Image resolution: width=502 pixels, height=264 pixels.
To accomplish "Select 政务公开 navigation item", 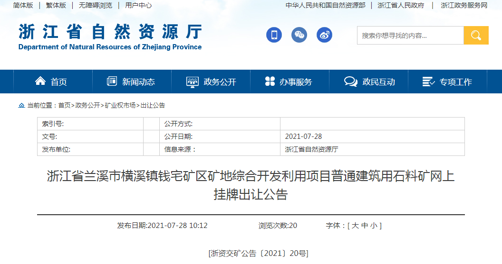I will click(x=211, y=82).
